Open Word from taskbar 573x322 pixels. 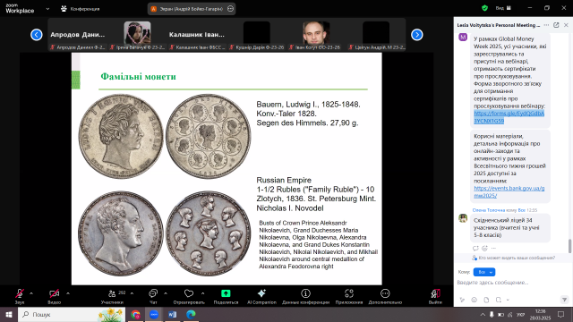[173, 314]
